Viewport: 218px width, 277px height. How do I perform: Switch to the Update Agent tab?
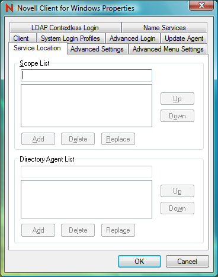184,38
